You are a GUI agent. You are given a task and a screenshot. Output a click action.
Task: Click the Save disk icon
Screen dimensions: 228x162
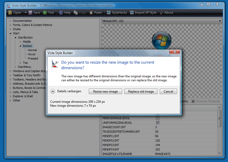tap(30, 13)
